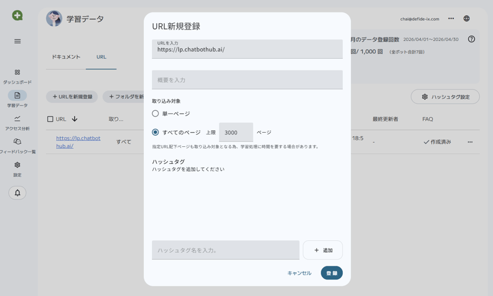Select the すべてのページ radio option
The width and height of the screenshot is (493, 296).
(155, 133)
